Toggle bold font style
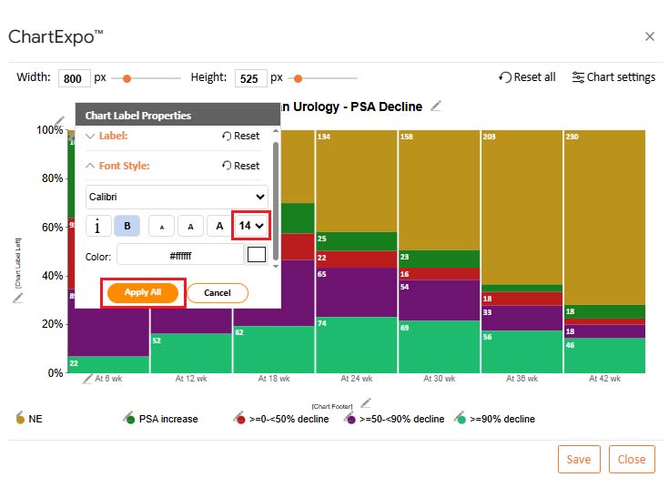The height and width of the screenshot is (498, 669). coord(127,226)
